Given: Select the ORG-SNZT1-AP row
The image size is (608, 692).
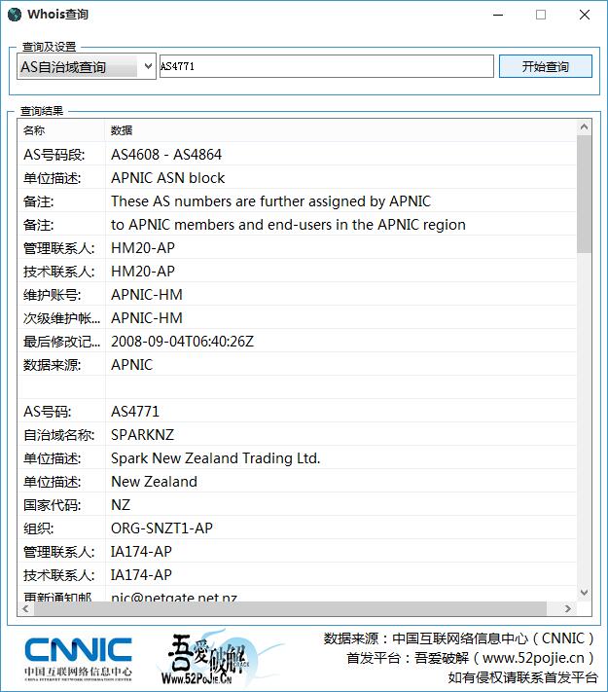Looking at the screenshot, I should tap(297, 528).
